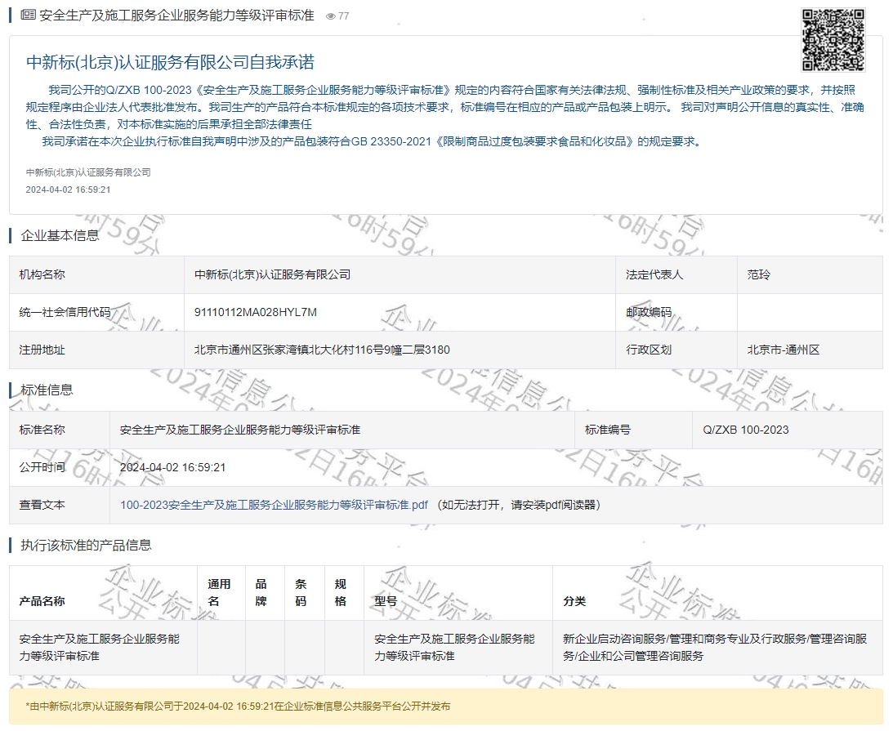This screenshot has width=893, height=731.
Task: Click the 产品名称 column header
Action: pyautogui.click(x=103, y=593)
